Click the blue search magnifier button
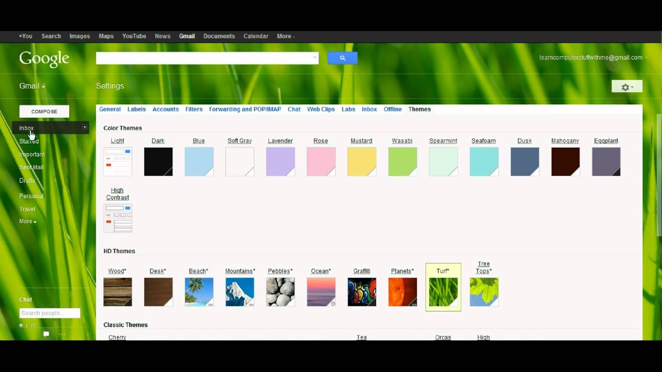The width and height of the screenshot is (662, 372). point(342,58)
